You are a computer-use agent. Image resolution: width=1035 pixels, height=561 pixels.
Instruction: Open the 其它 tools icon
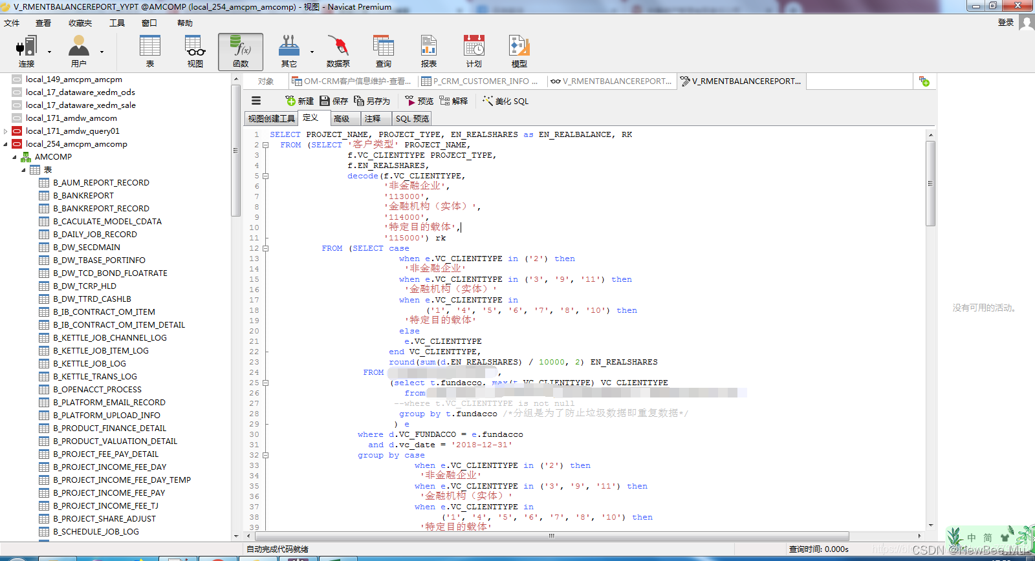[289, 51]
